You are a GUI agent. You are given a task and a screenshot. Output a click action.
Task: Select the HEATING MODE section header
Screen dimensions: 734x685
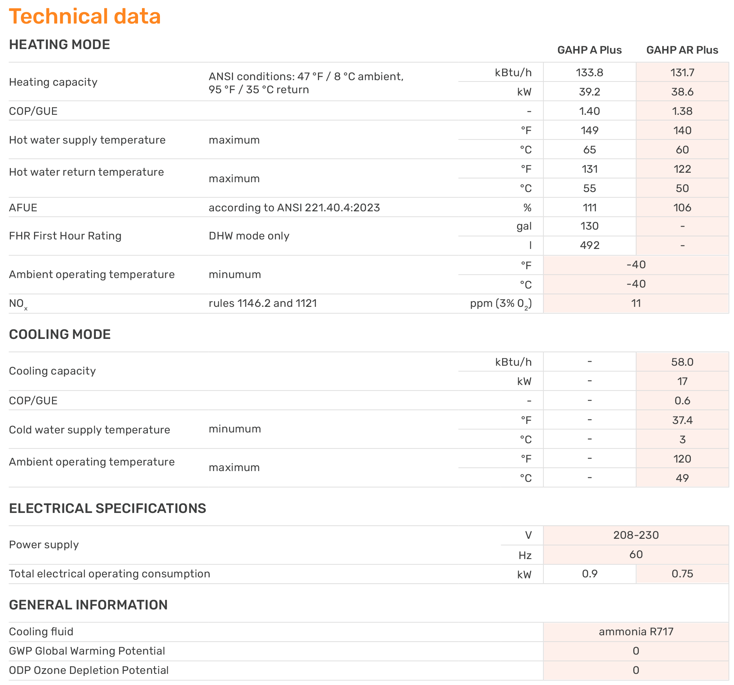tap(60, 44)
